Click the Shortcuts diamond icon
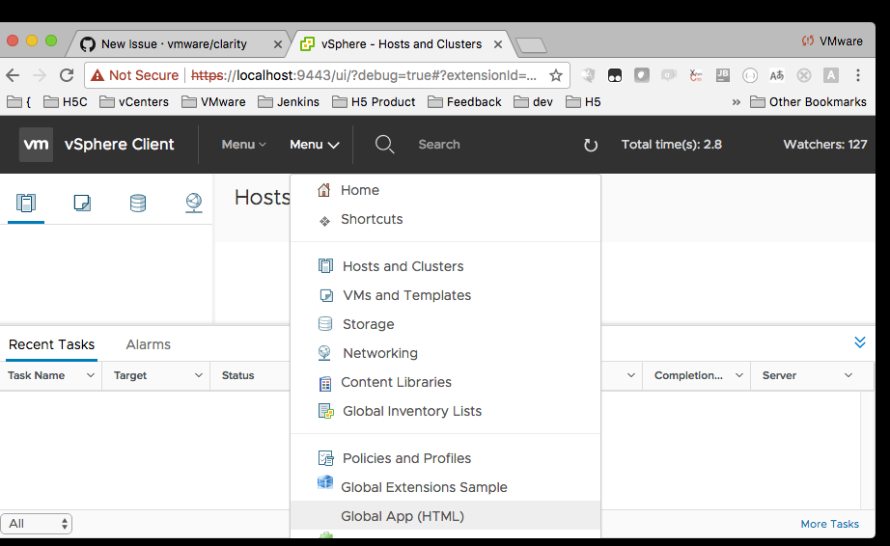 click(x=324, y=221)
